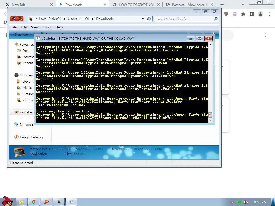Select Downloads in the sidebar
275x206 pixels.
[x=25, y=57]
